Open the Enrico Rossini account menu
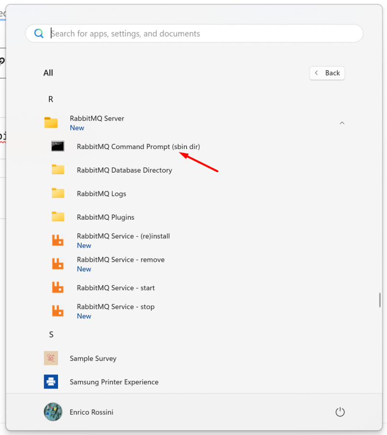 (91, 412)
